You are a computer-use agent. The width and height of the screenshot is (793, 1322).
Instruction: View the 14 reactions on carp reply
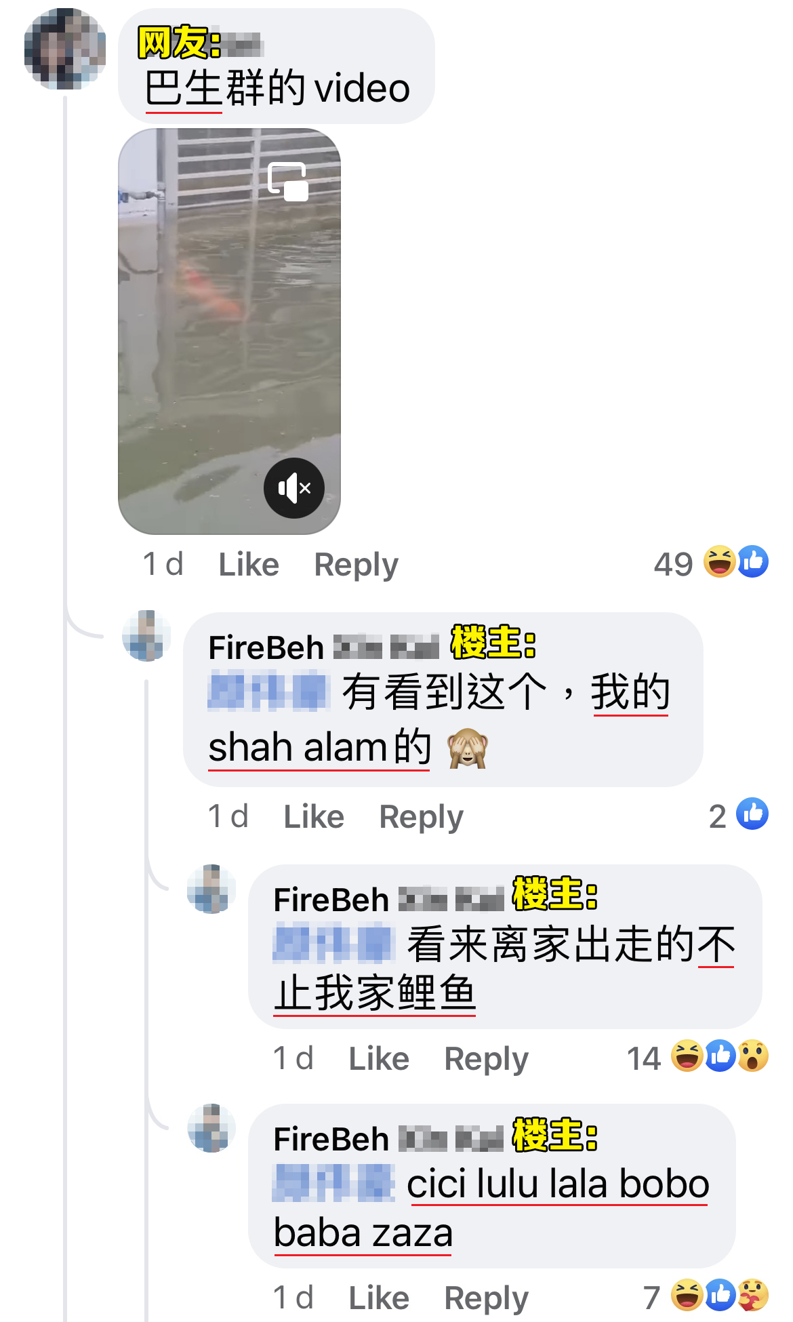(698, 1057)
